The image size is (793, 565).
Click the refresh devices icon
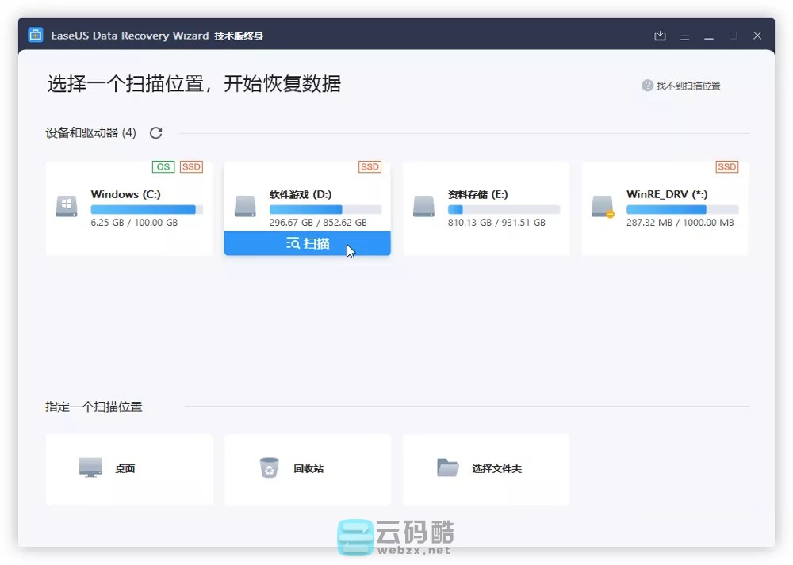click(156, 133)
